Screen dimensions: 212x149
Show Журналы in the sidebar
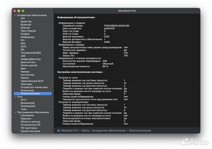(x=26, y=119)
